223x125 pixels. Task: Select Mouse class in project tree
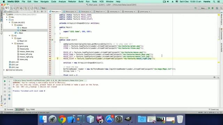(24, 28)
